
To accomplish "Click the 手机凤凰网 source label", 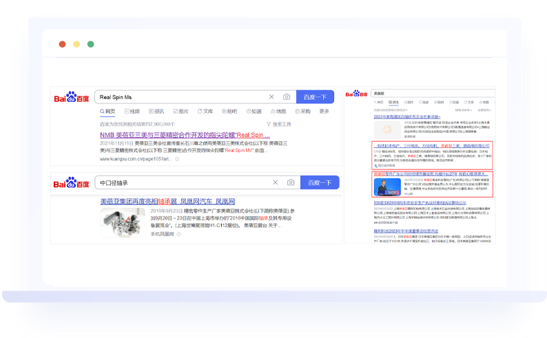I will coord(162,234).
